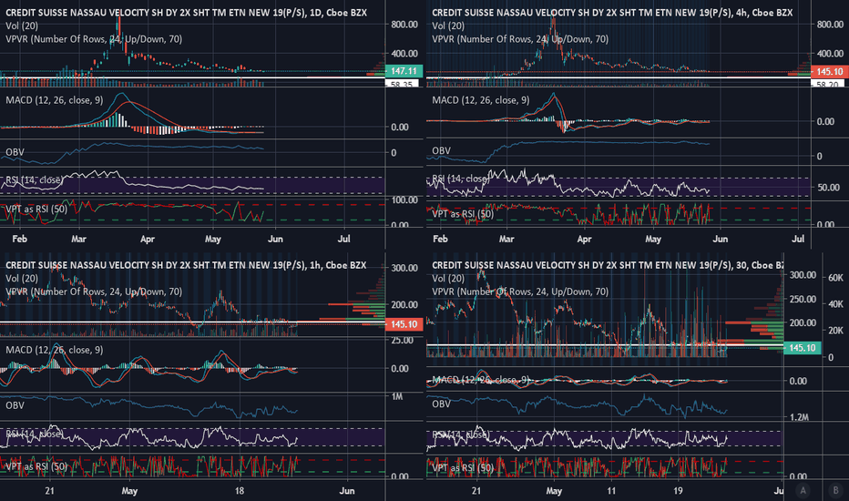
Task: Click the red 145.10 price label on the 1h chart
Action: [x=404, y=324]
